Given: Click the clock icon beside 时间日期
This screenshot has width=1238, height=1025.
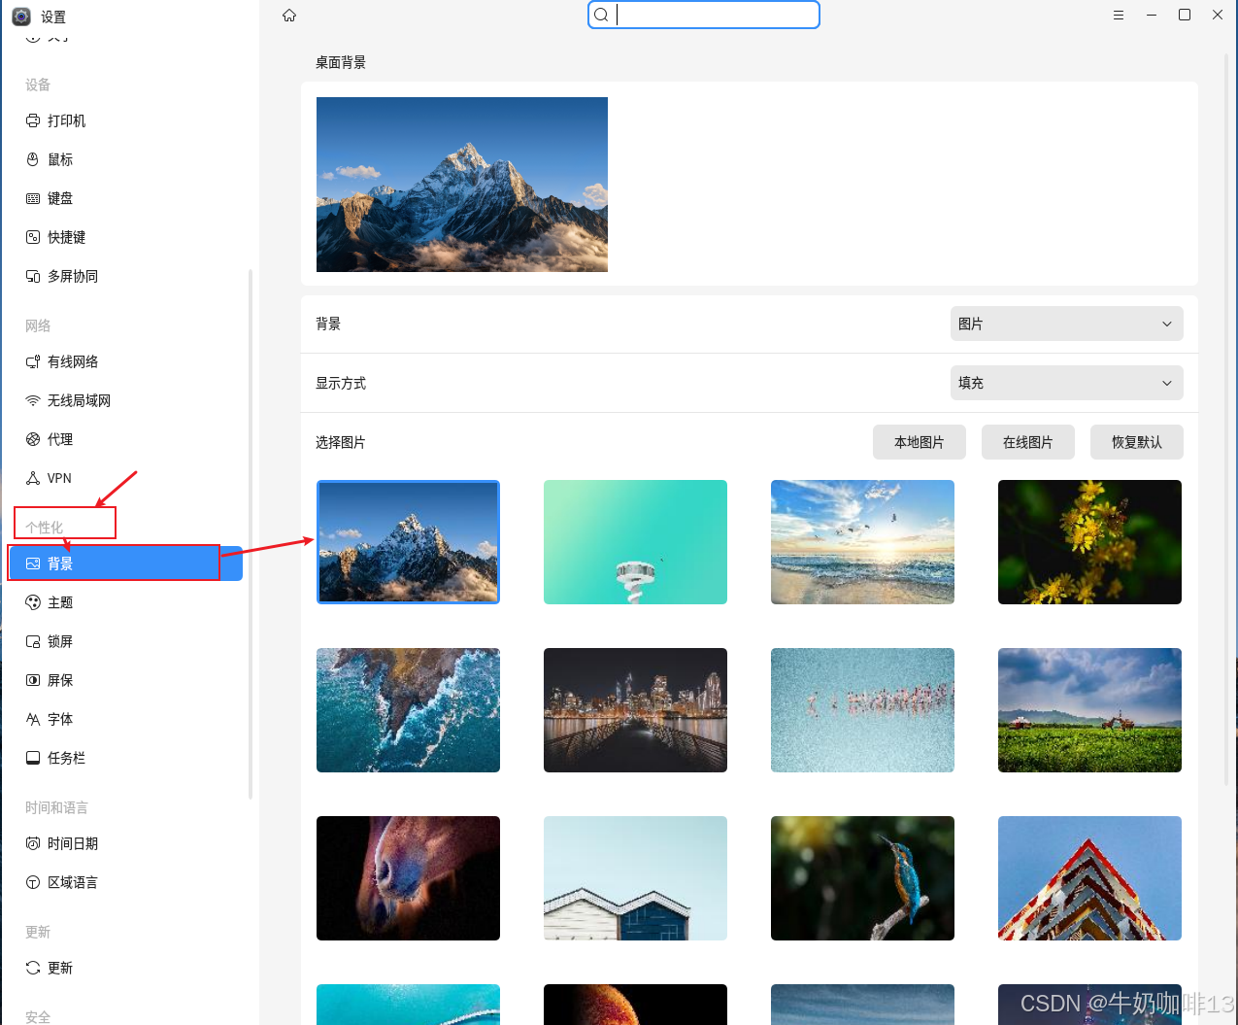Looking at the screenshot, I should point(33,843).
